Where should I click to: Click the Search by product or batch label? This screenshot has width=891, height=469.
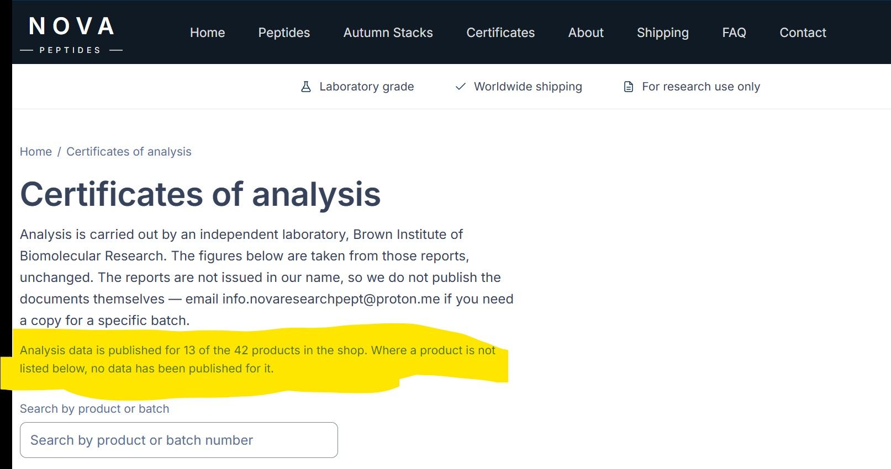(94, 409)
